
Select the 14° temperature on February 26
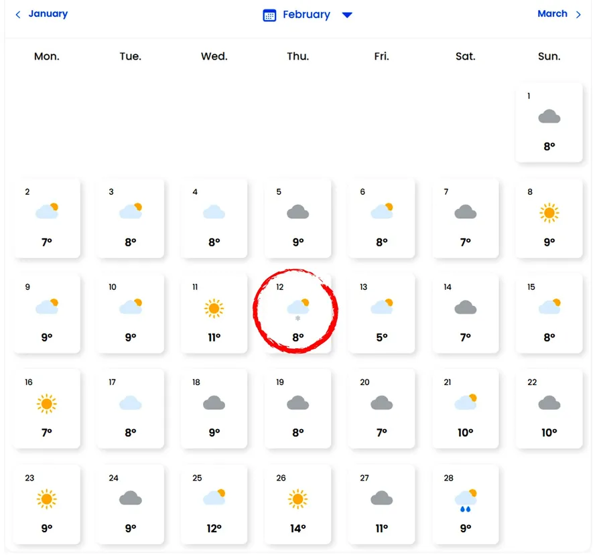[297, 528]
